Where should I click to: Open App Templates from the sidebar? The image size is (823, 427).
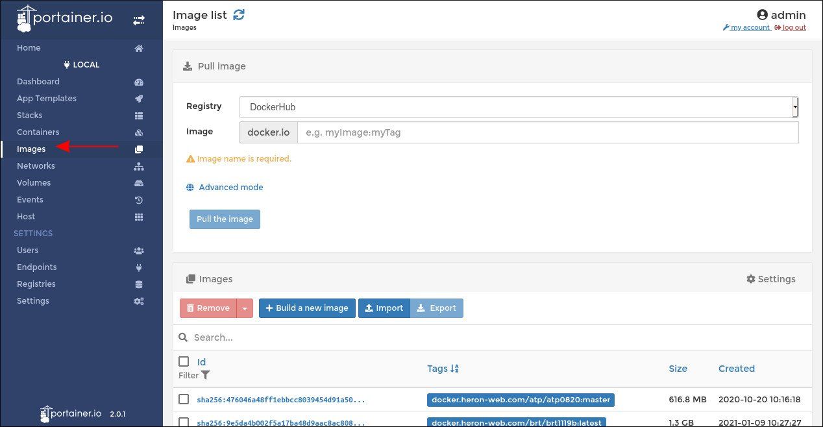(46, 98)
